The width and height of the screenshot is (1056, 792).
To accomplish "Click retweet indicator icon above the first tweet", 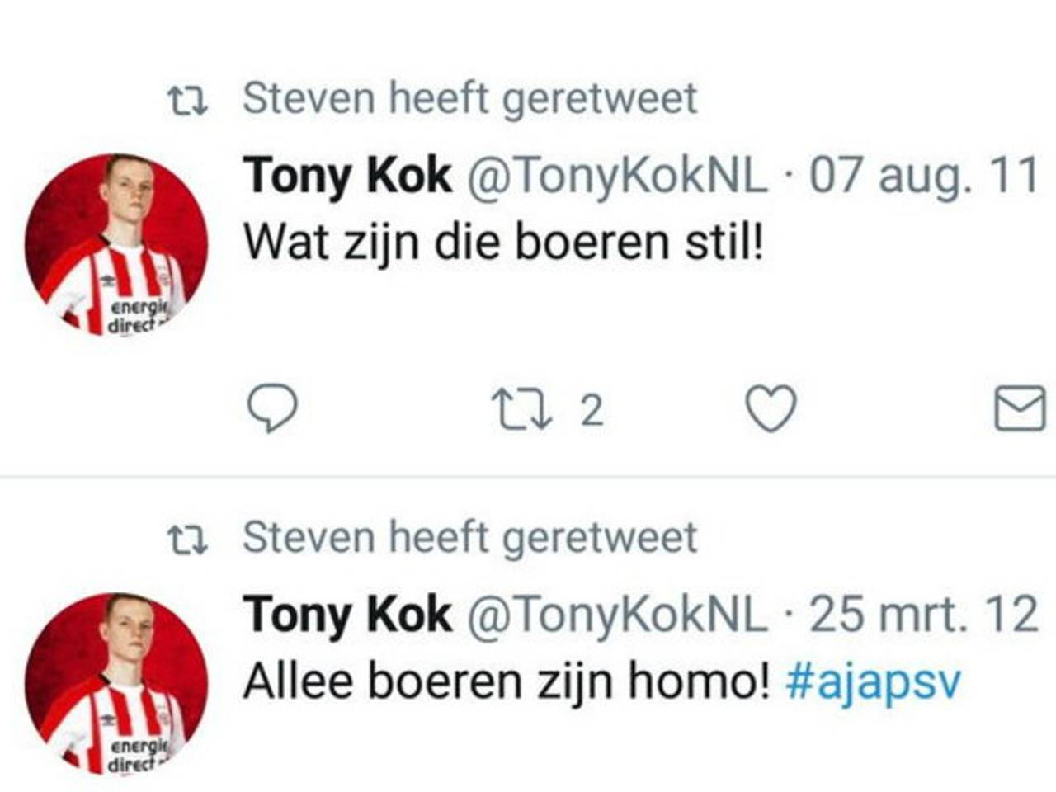I will tap(187, 101).
